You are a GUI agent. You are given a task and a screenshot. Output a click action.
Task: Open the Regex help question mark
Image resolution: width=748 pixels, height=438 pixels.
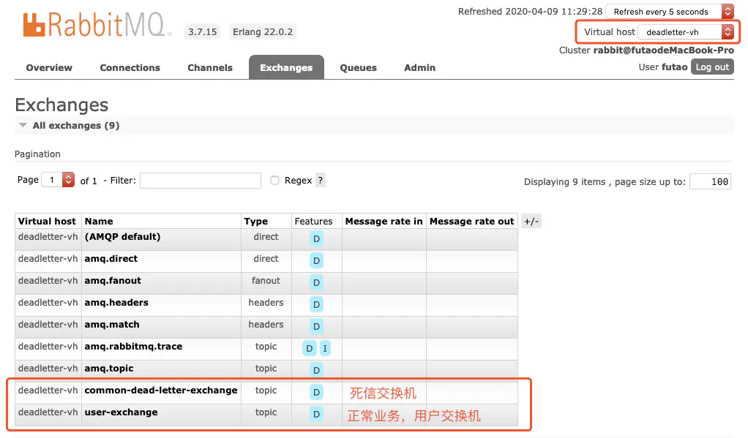[319, 180]
